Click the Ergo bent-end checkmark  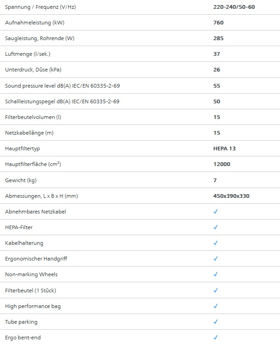[216, 338]
